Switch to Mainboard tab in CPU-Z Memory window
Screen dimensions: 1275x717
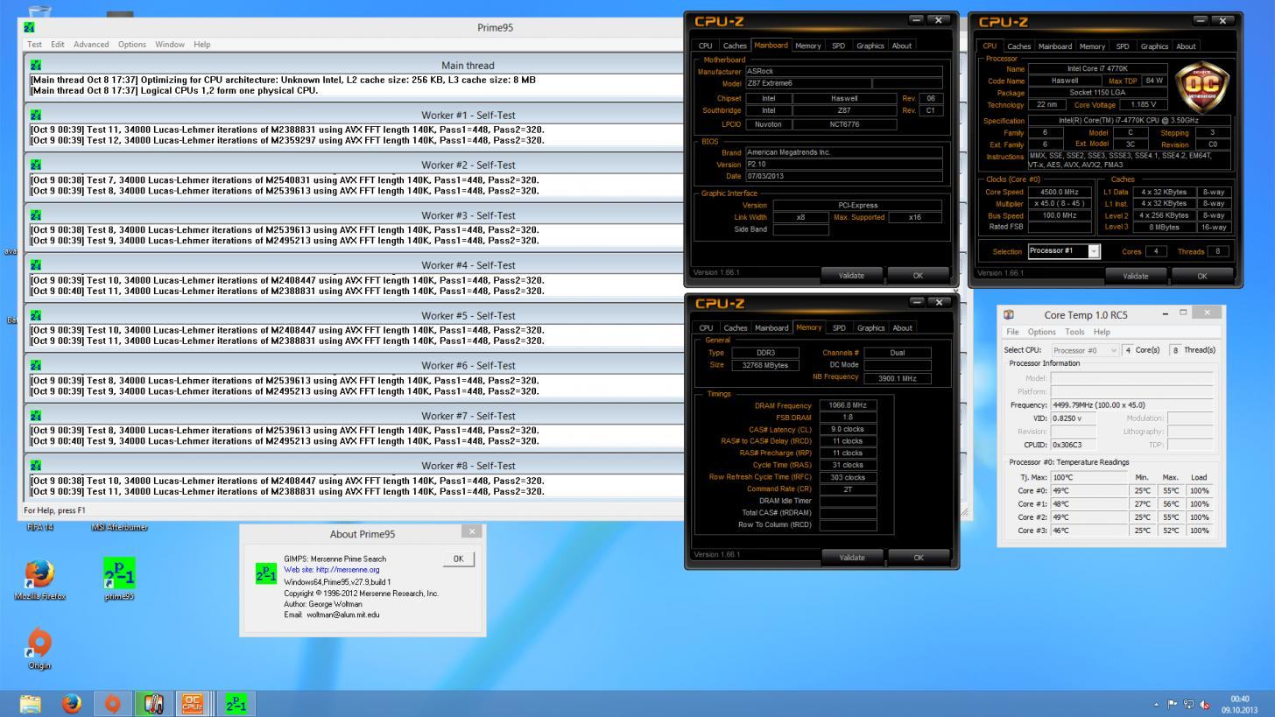pyautogui.click(x=771, y=328)
